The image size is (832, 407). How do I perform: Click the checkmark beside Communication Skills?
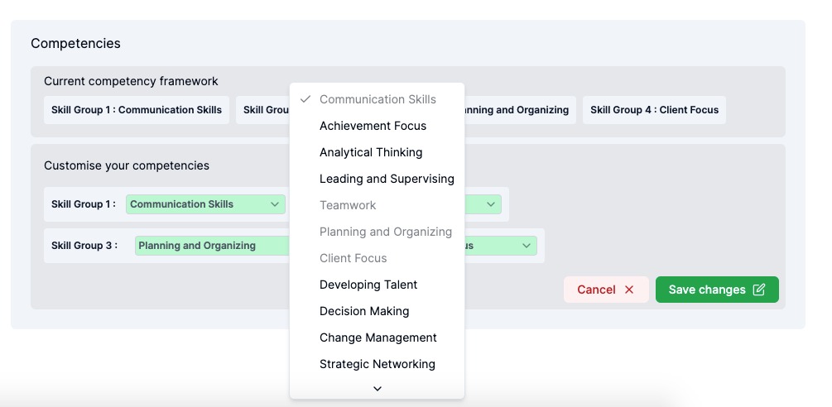tap(305, 99)
